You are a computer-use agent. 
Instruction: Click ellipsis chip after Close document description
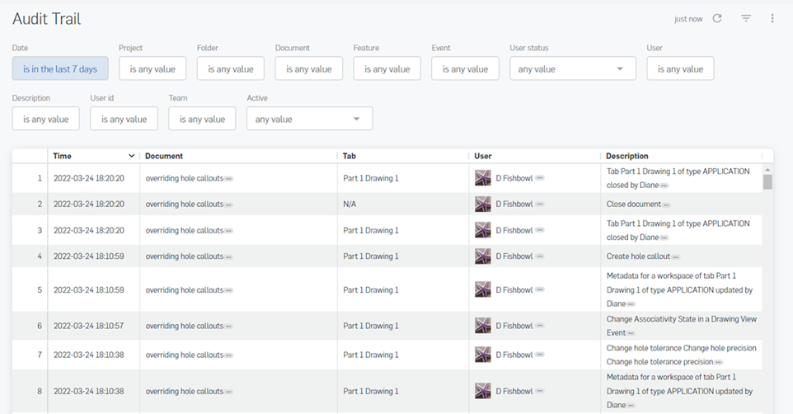(666, 205)
